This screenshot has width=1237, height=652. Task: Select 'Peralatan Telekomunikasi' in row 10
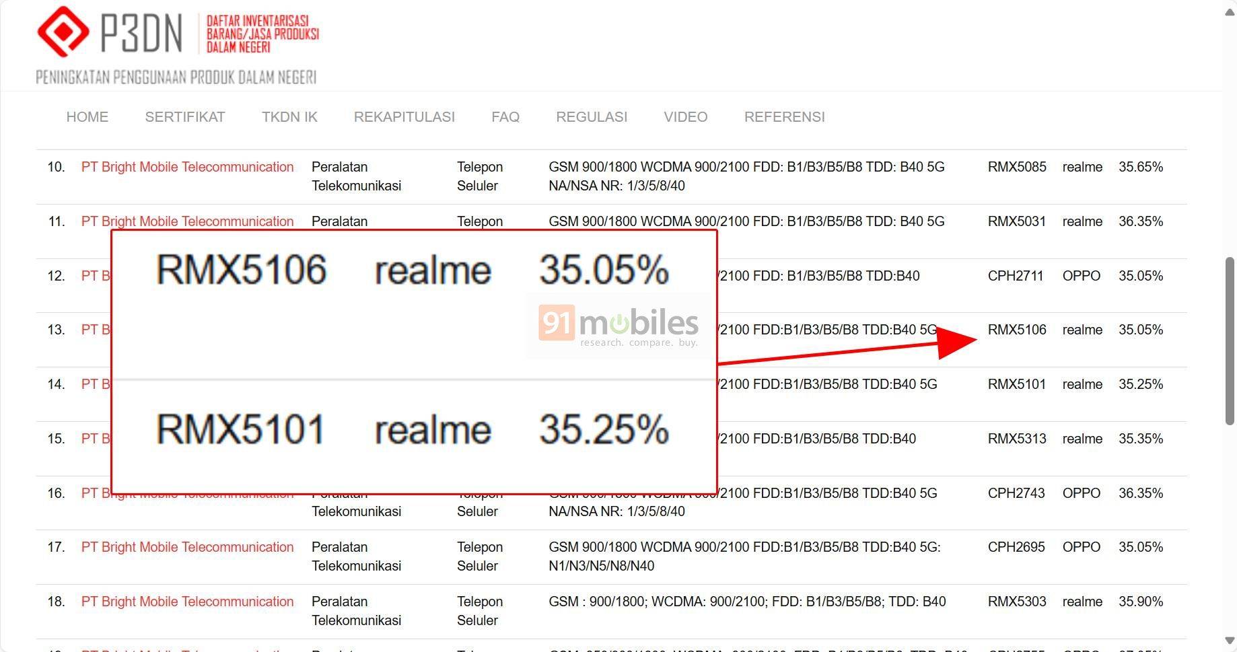click(x=356, y=176)
